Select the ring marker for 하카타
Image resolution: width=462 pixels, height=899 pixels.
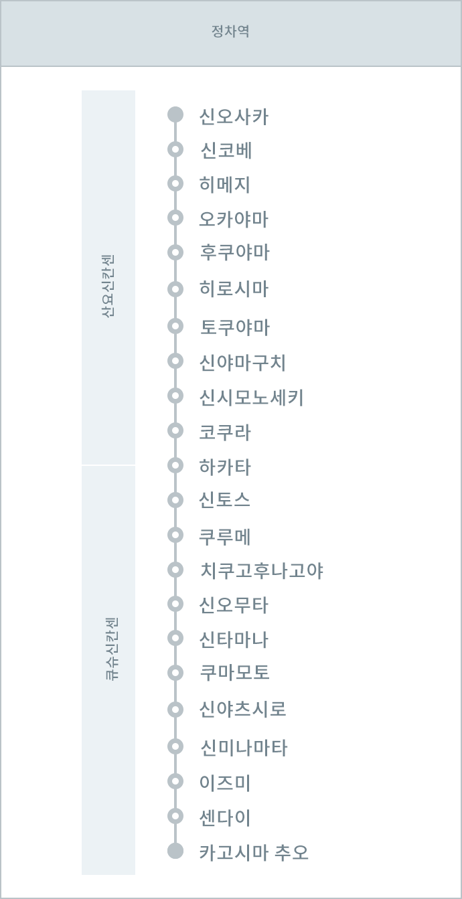(175, 465)
